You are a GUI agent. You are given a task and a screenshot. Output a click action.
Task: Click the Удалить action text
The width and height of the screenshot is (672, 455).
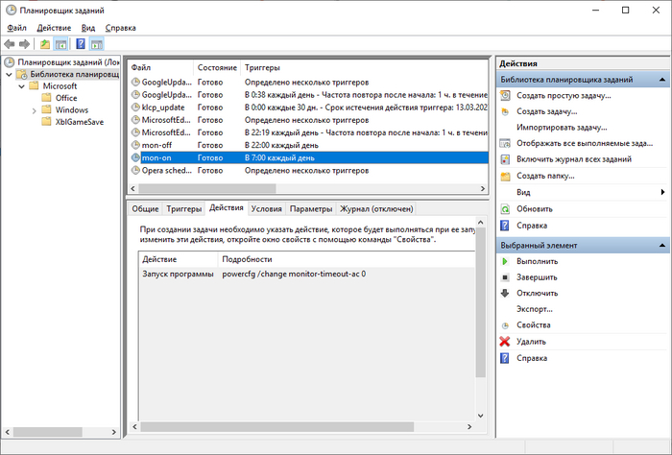(x=531, y=342)
